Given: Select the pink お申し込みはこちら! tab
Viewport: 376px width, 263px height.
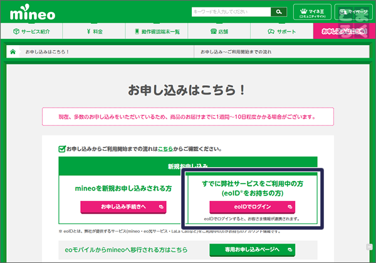Looking at the screenshot, I should [x=344, y=31].
